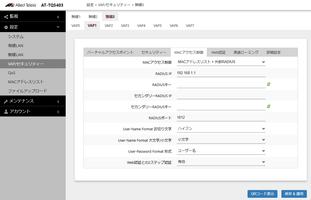Open the バーチャルアクセスポイント tab
The image size is (311, 200).
pos(110,52)
